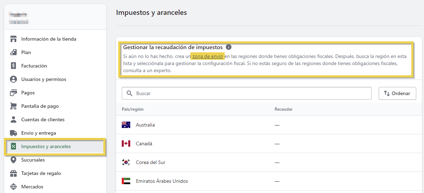Click the Plan icon in sidebar

[13, 52]
